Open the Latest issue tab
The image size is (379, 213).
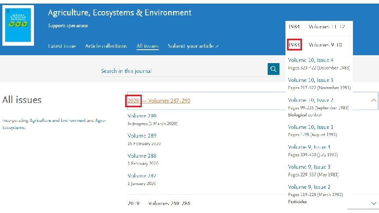tap(62, 46)
